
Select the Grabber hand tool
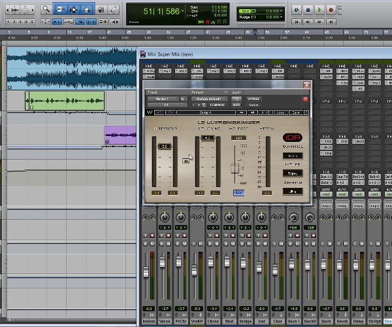(x=86, y=10)
